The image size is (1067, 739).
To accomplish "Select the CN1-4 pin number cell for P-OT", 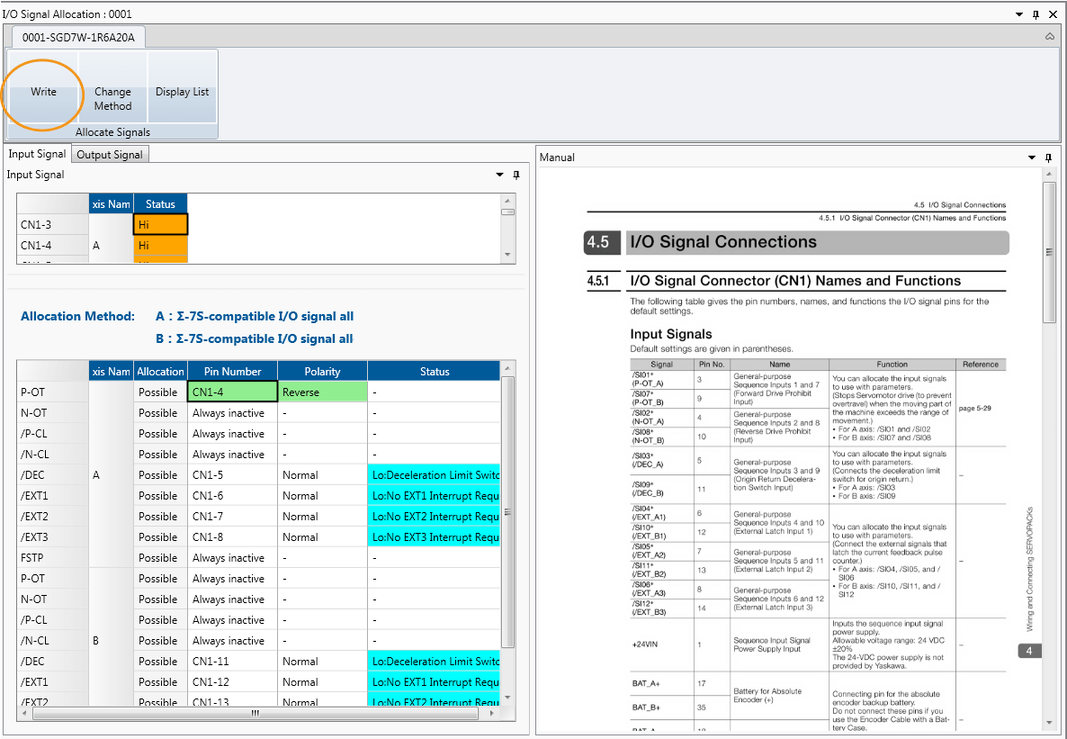I will [232, 392].
